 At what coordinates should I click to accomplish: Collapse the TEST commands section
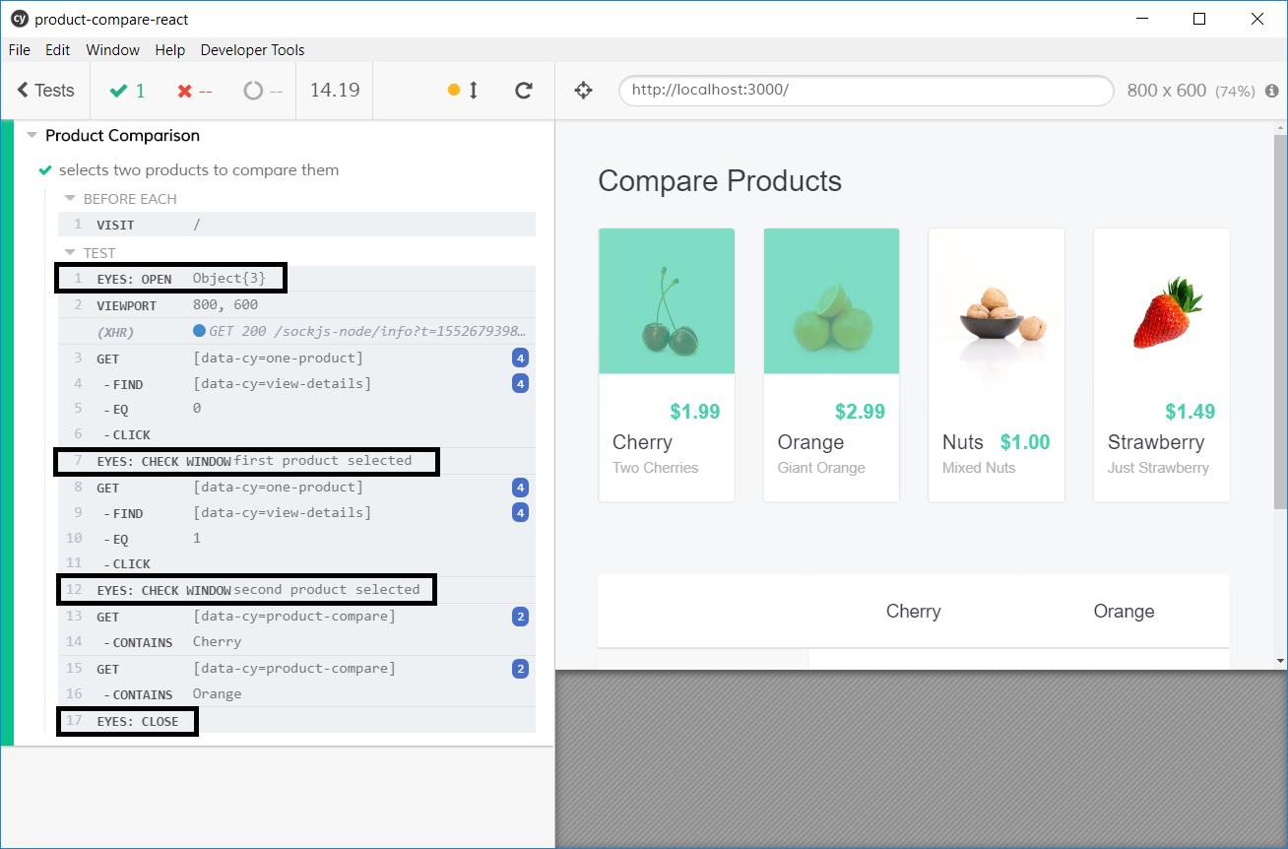coord(70,253)
